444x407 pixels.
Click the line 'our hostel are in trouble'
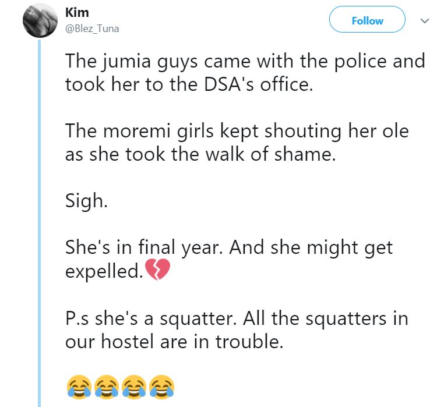(x=174, y=341)
